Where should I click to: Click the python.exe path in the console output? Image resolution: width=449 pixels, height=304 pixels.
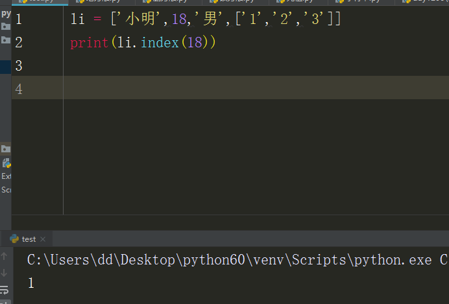coord(230,260)
